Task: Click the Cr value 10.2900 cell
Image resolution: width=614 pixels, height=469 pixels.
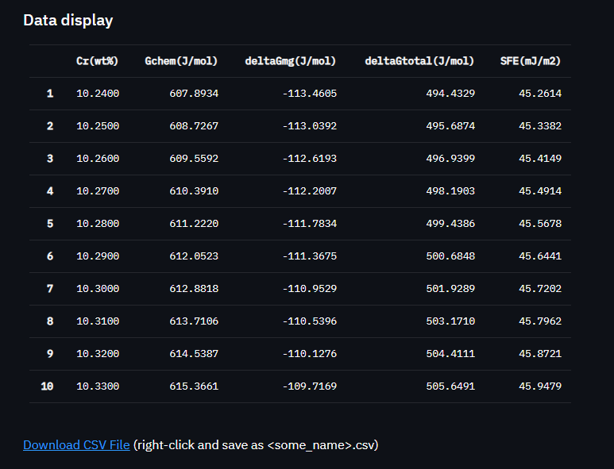Action: 98,256
